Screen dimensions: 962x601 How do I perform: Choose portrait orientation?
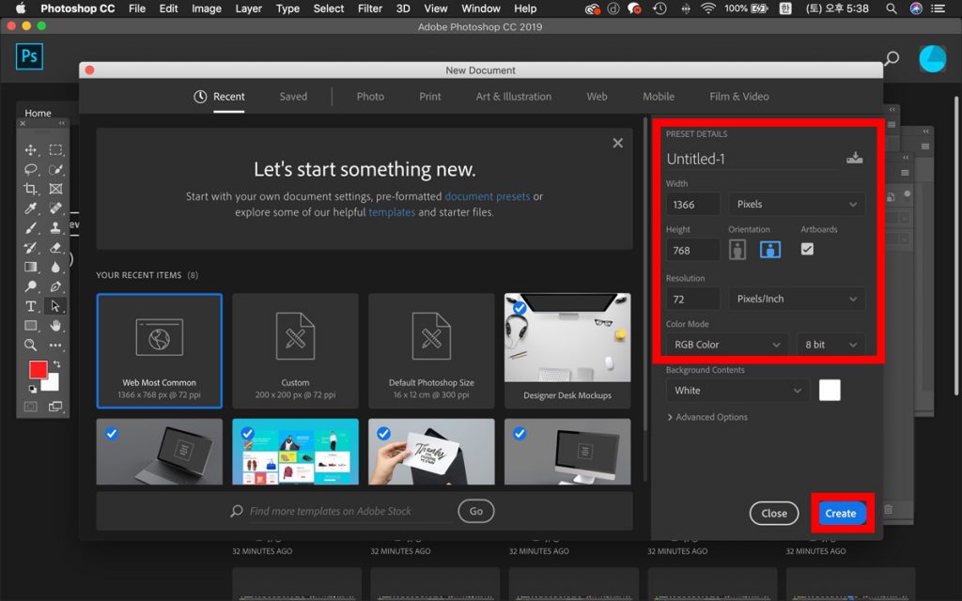pyautogui.click(x=737, y=250)
